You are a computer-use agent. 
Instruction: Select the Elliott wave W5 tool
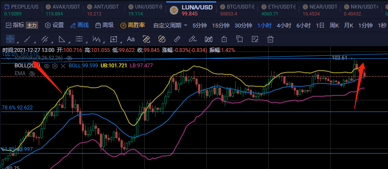(96, 39)
